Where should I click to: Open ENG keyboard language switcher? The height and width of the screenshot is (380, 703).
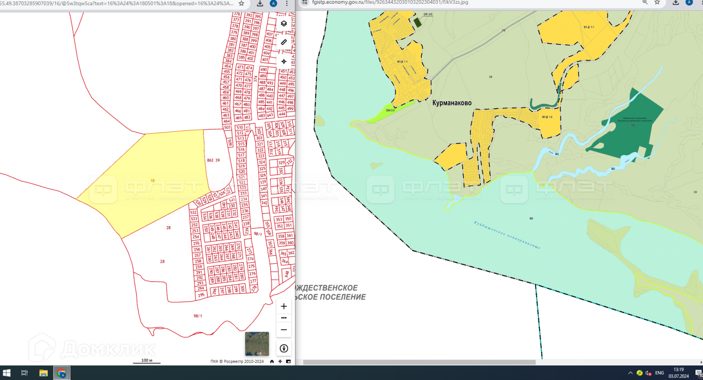coord(659,373)
